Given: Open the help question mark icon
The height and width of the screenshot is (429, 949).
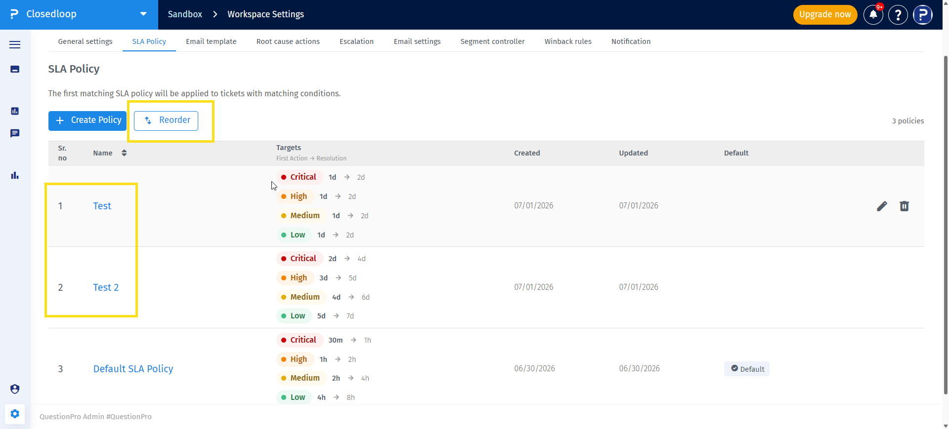Looking at the screenshot, I should point(898,15).
